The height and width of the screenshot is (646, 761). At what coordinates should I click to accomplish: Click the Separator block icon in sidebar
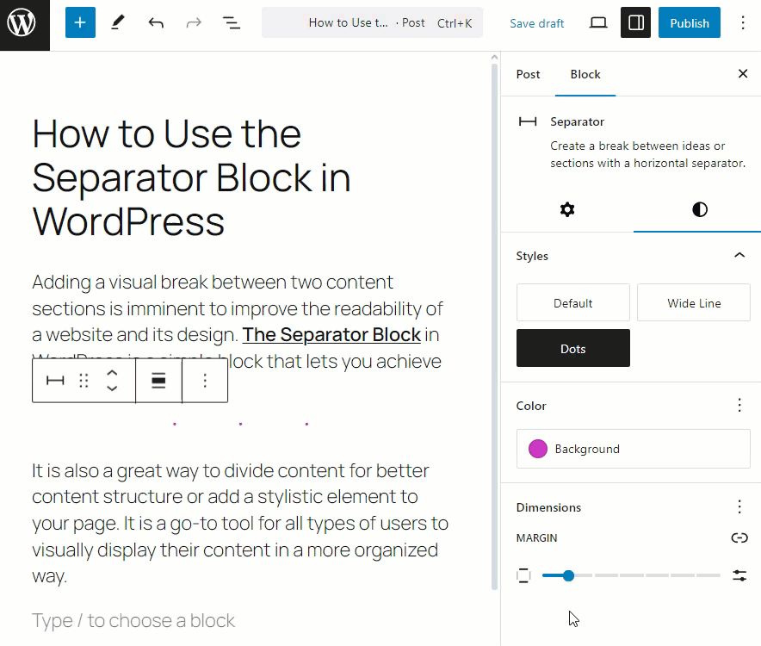pyautogui.click(x=528, y=121)
